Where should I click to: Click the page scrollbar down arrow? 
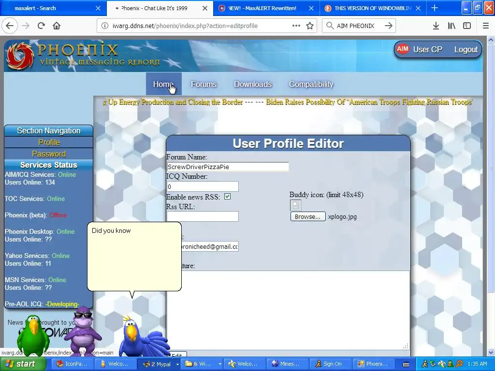tap(491, 353)
